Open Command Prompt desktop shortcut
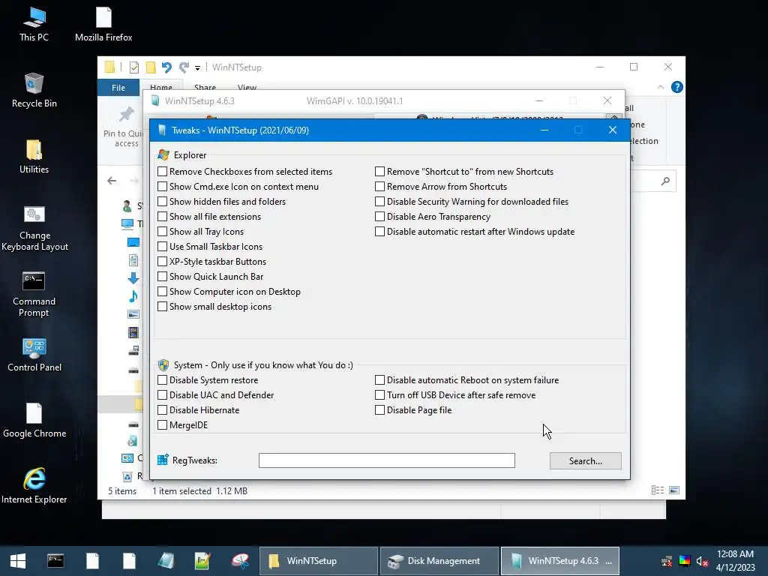The image size is (768, 576). (x=34, y=295)
